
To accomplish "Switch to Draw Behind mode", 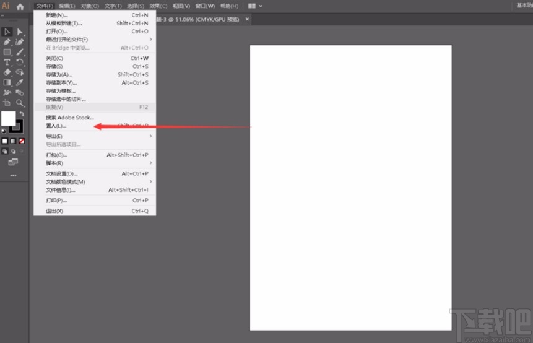I will pyautogui.click(x=13, y=151).
